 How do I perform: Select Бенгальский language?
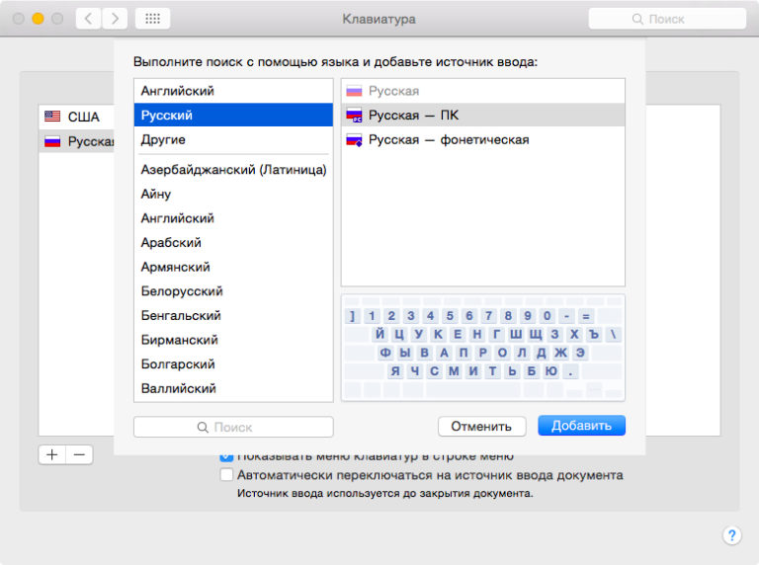[233, 315]
